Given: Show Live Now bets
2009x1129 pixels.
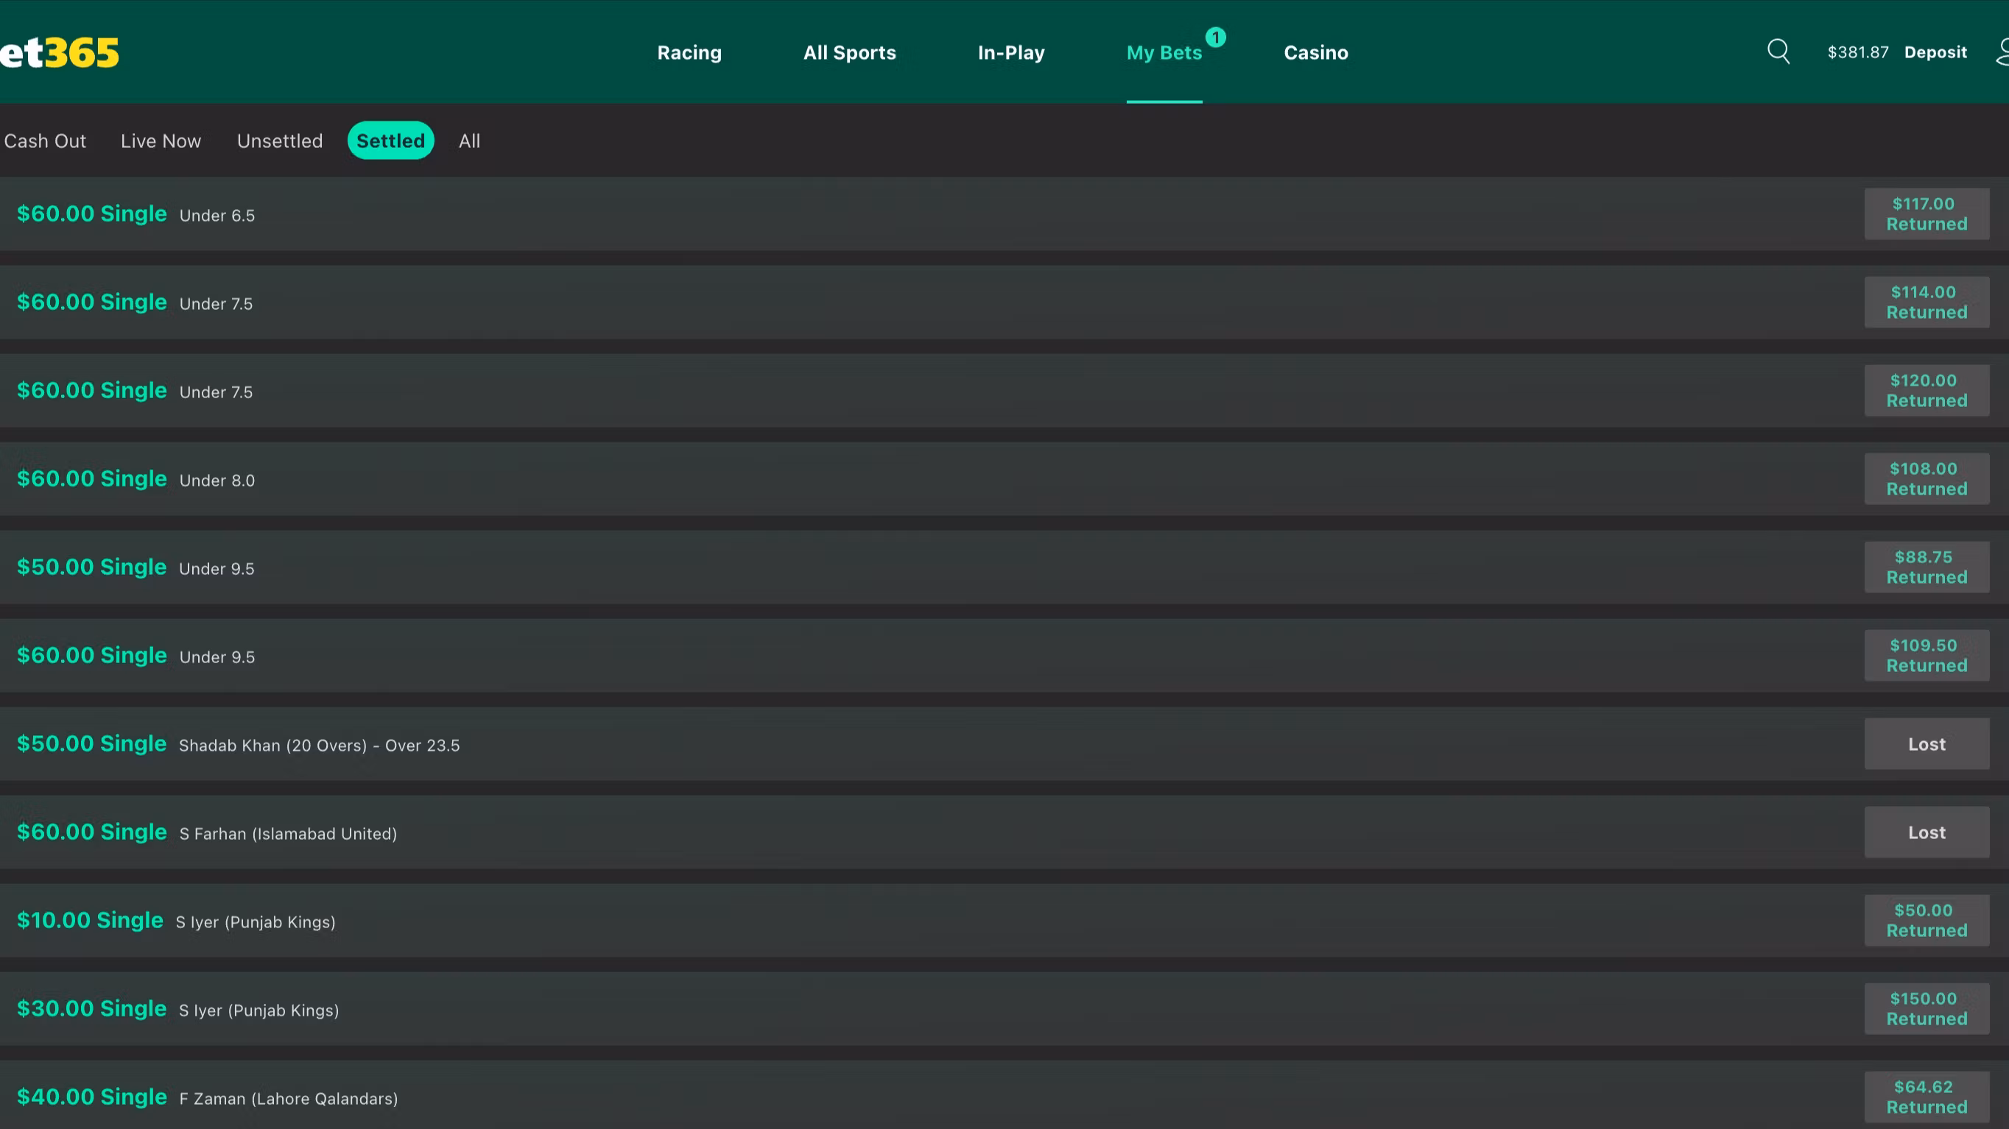Looking at the screenshot, I should (x=161, y=141).
